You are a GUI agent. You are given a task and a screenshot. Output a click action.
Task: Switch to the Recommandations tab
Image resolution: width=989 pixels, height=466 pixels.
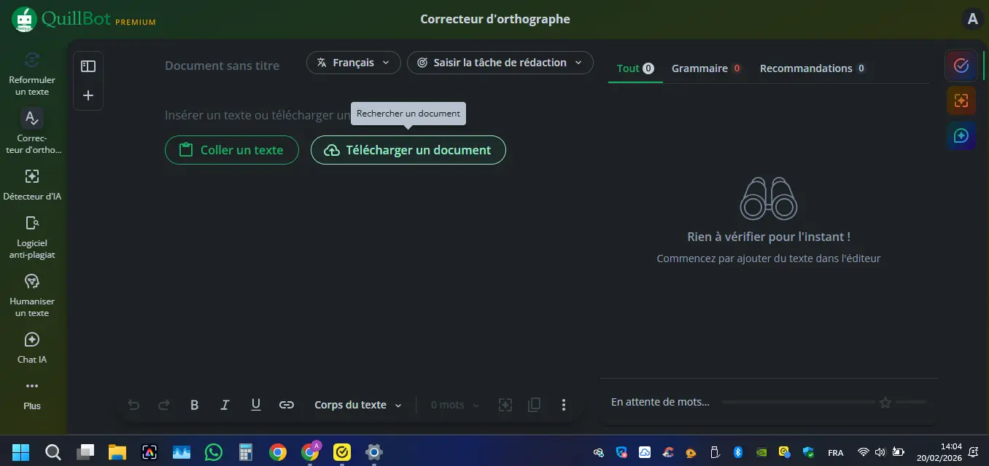pos(812,68)
